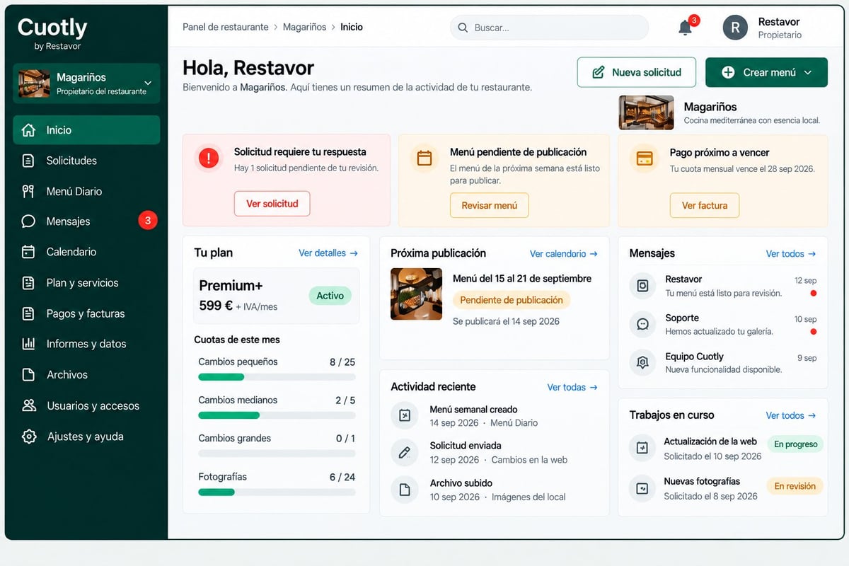This screenshot has width=849, height=566.
Task: Click Equipo Cuotly message icon
Action: click(x=642, y=362)
